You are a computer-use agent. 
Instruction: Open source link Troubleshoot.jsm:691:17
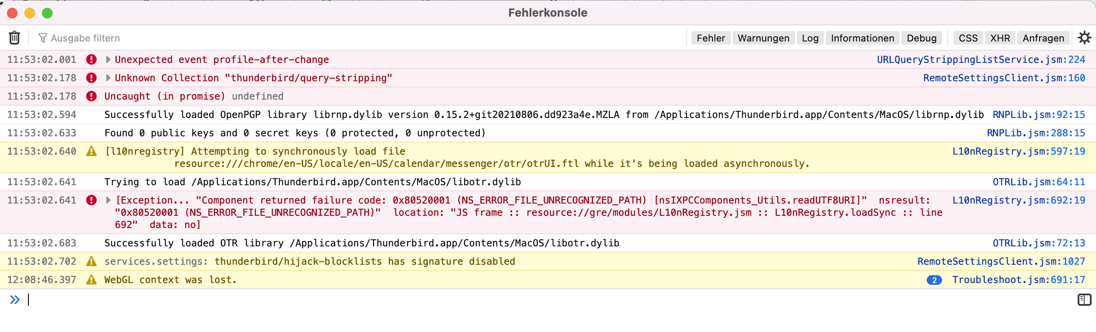tap(1019, 280)
